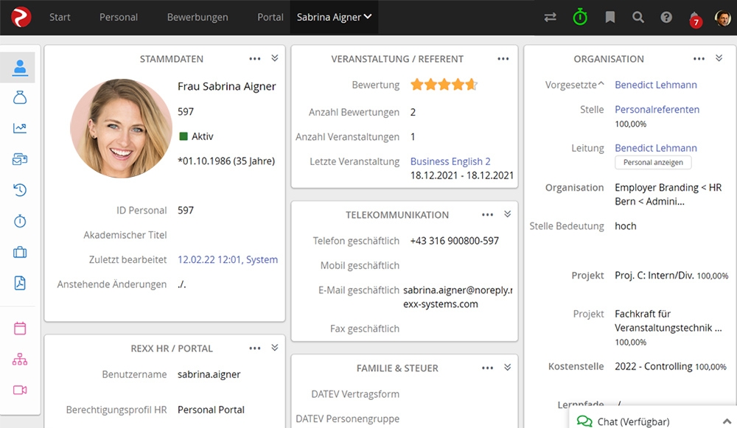Go to the Personal menu
Image resolution: width=737 pixels, height=428 pixels.
119,17
